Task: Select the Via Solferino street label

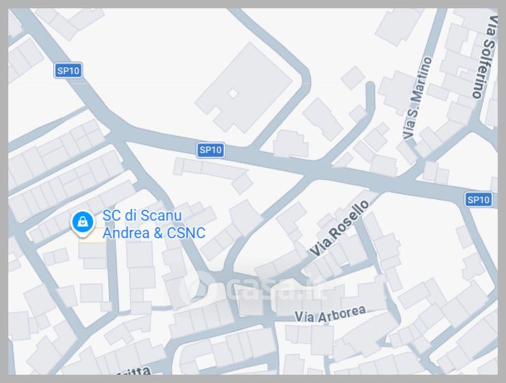Action: click(485, 56)
